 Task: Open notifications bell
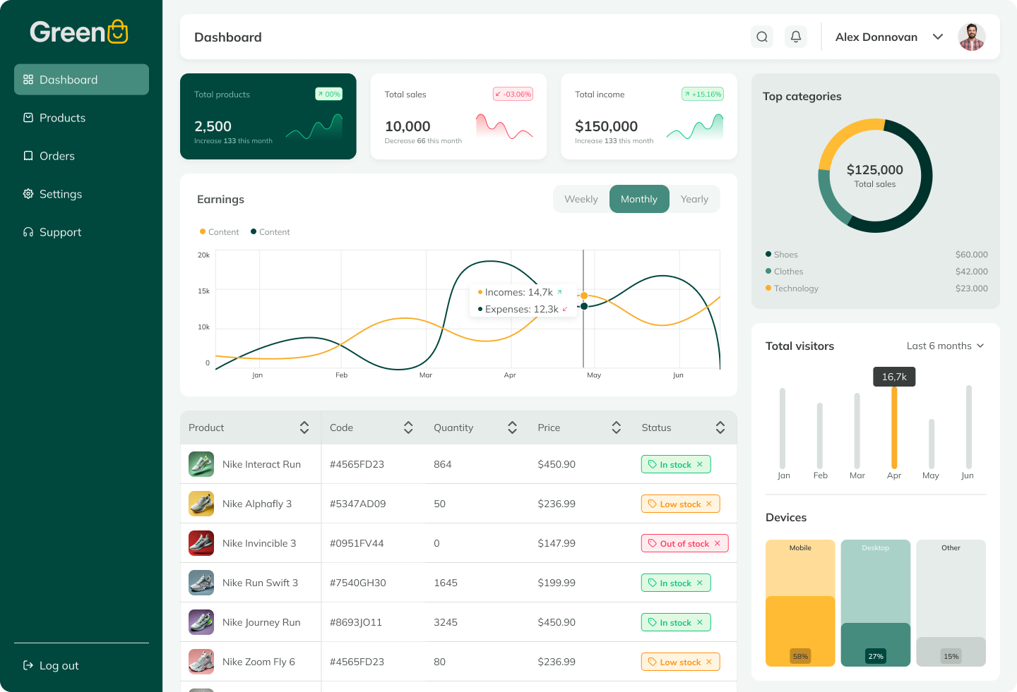tap(796, 37)
